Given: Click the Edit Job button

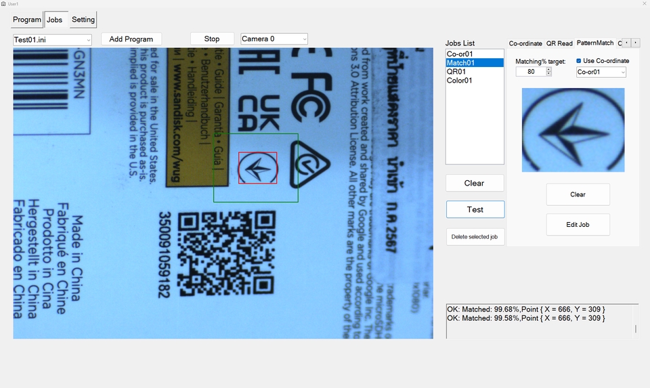Looking at the screenshot, I should (x=578, y=225).
